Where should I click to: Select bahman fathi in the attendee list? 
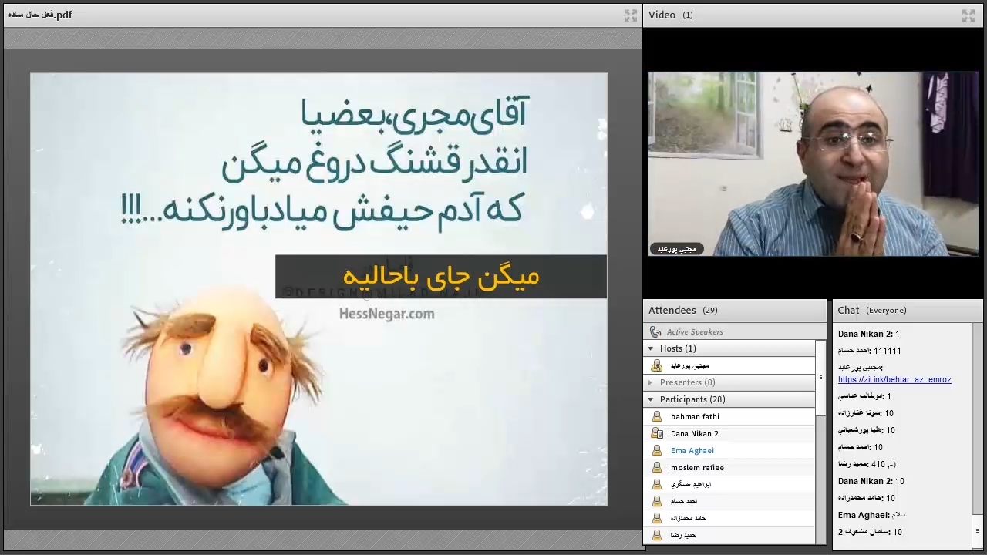pos(695,416)
